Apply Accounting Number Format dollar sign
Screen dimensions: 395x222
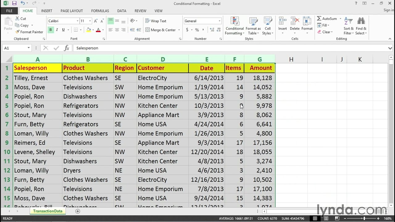187,30
